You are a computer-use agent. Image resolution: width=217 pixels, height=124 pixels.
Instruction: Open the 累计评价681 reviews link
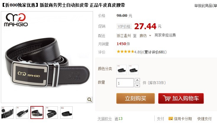click(x=155, y=52)
